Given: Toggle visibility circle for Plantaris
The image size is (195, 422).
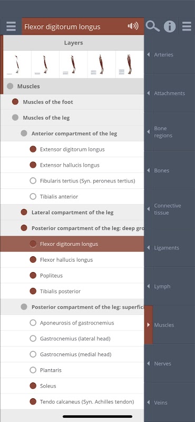Looking at the screenshot, I should click(x=33, y=370).
